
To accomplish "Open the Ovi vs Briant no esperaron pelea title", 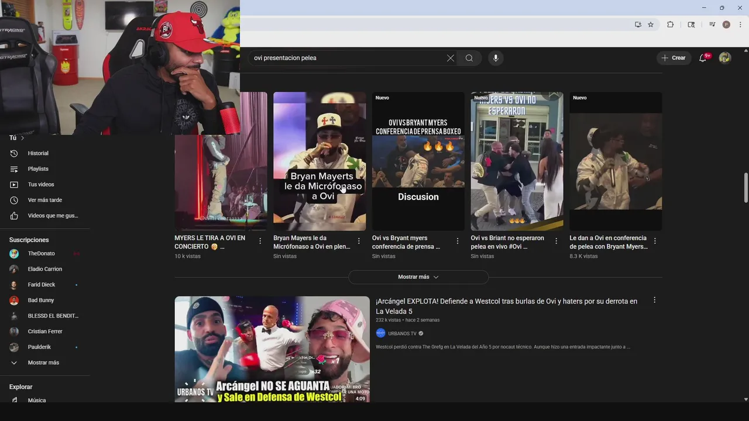I will click(x=507, y=242).
